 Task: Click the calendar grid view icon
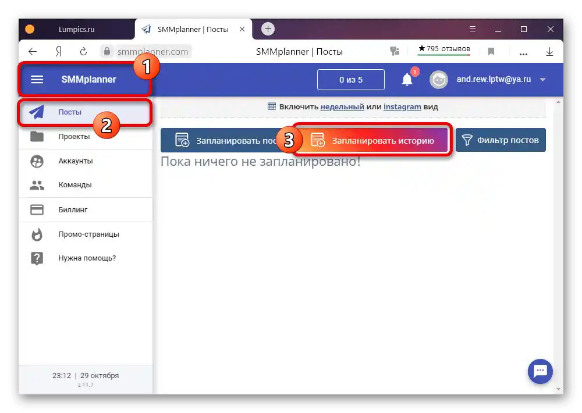(271, 106)
